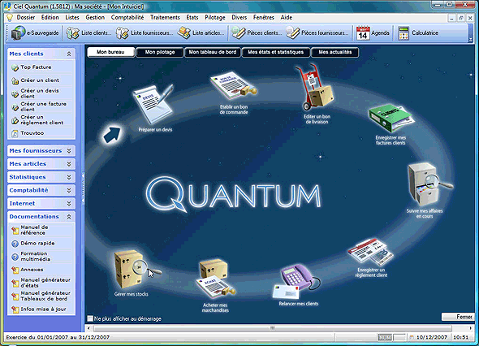Click the e-Sauvegarde toolbar icon
The width and height of the screenshot is (479, 346).
point(19,33)
